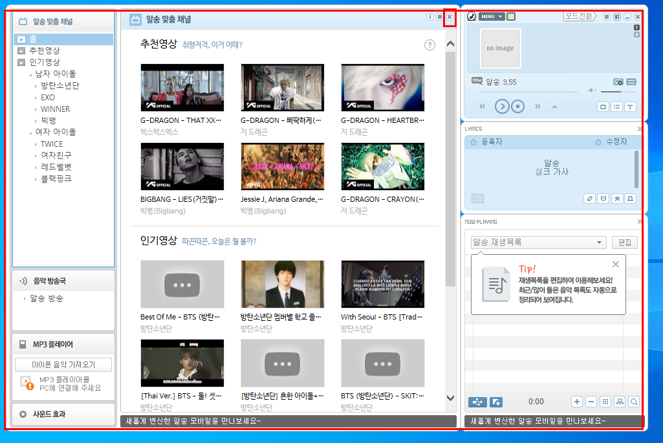Open the G-DRAGON - HEARTBR video thumbnail
The width and height of the screenshot is (663, 443).
click(383, 88)
